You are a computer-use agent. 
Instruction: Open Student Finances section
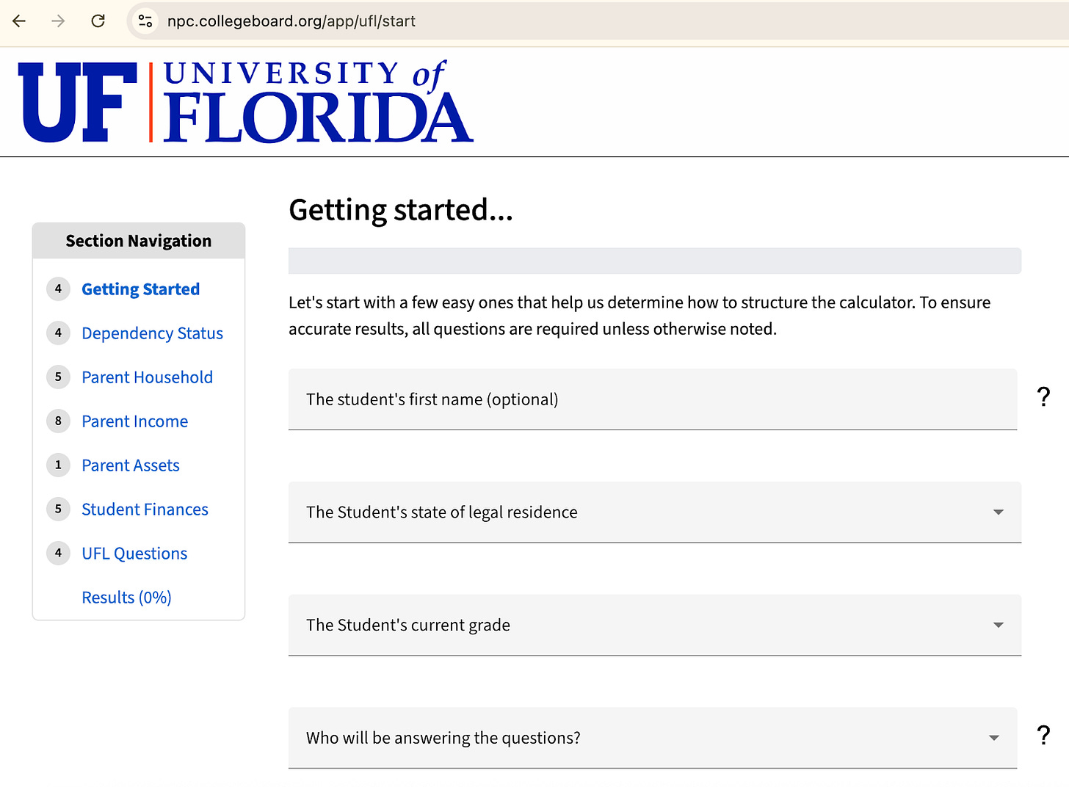click(145, 509)
